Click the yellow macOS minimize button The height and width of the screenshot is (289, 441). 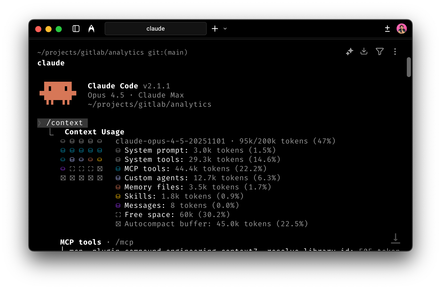(x=48, y=29)
